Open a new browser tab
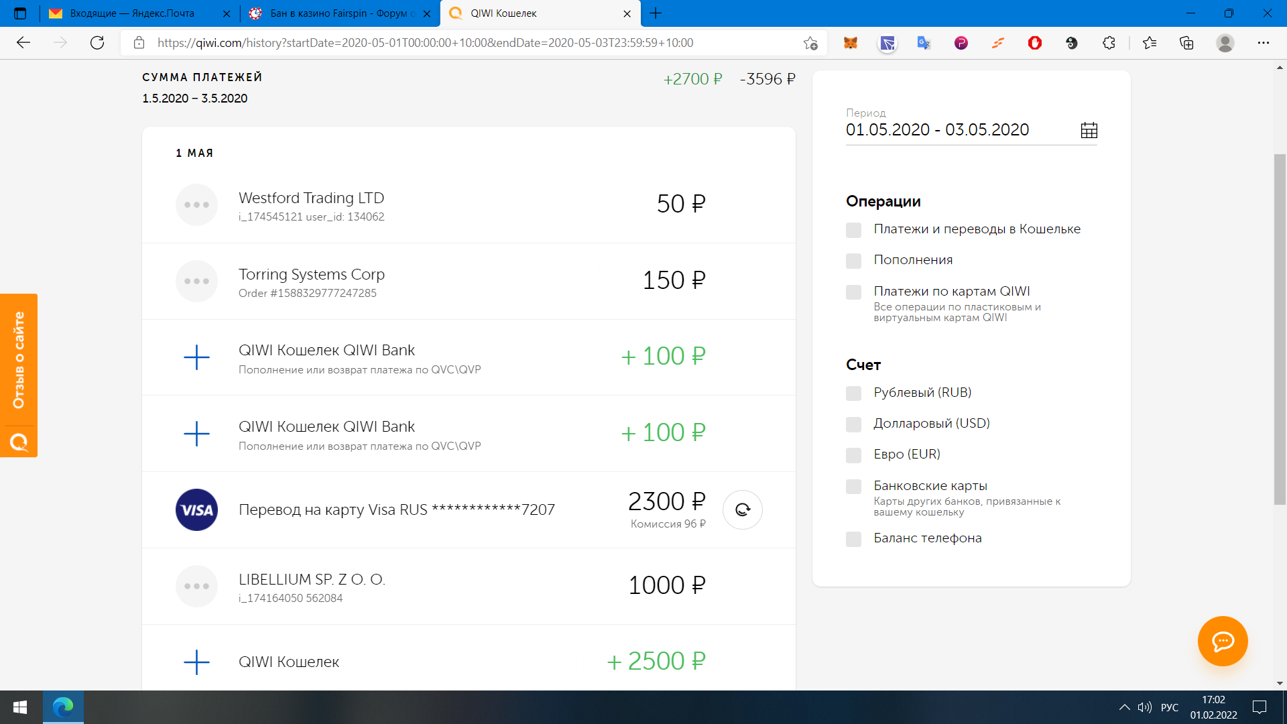 (656, 13)
